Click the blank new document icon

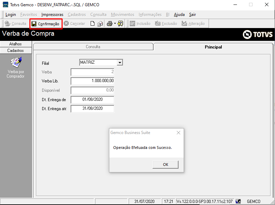92,24
